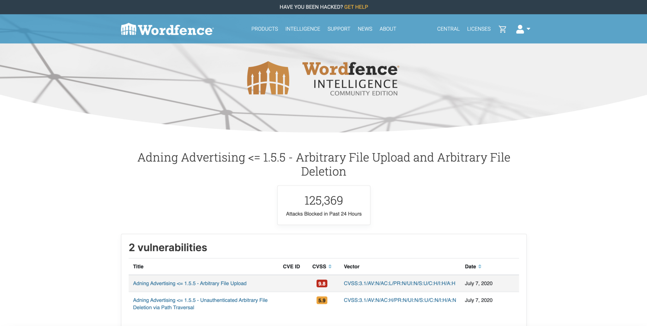Open the shopping cart
The image size is (647, 326).
[x=502, y=29]
